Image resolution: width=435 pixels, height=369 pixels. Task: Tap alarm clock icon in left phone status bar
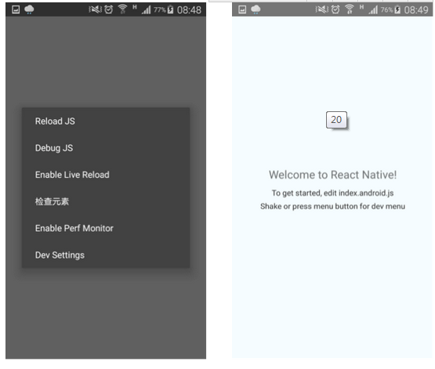click(x=108, y=9)
